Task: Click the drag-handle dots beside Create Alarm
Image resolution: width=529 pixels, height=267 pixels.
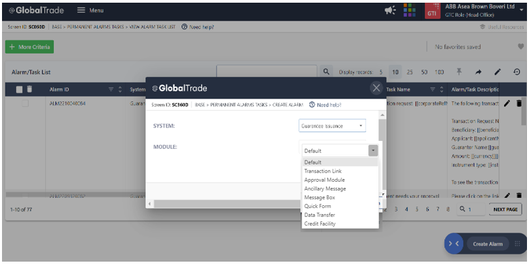Action: [x=517, y=244]
